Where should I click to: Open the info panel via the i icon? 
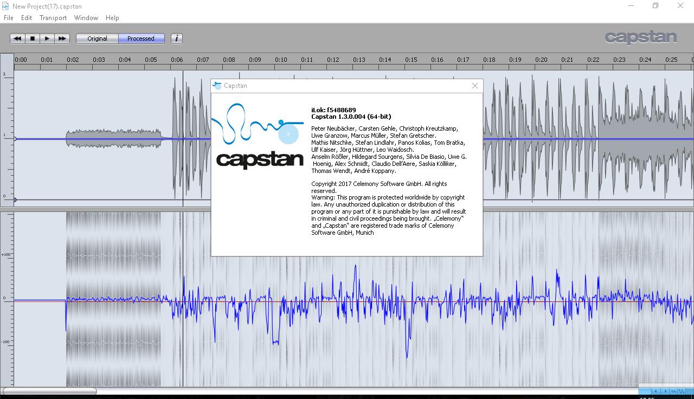[177, 38]
